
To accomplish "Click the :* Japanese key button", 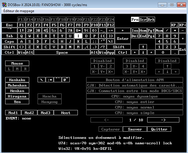I will (50, 80).
